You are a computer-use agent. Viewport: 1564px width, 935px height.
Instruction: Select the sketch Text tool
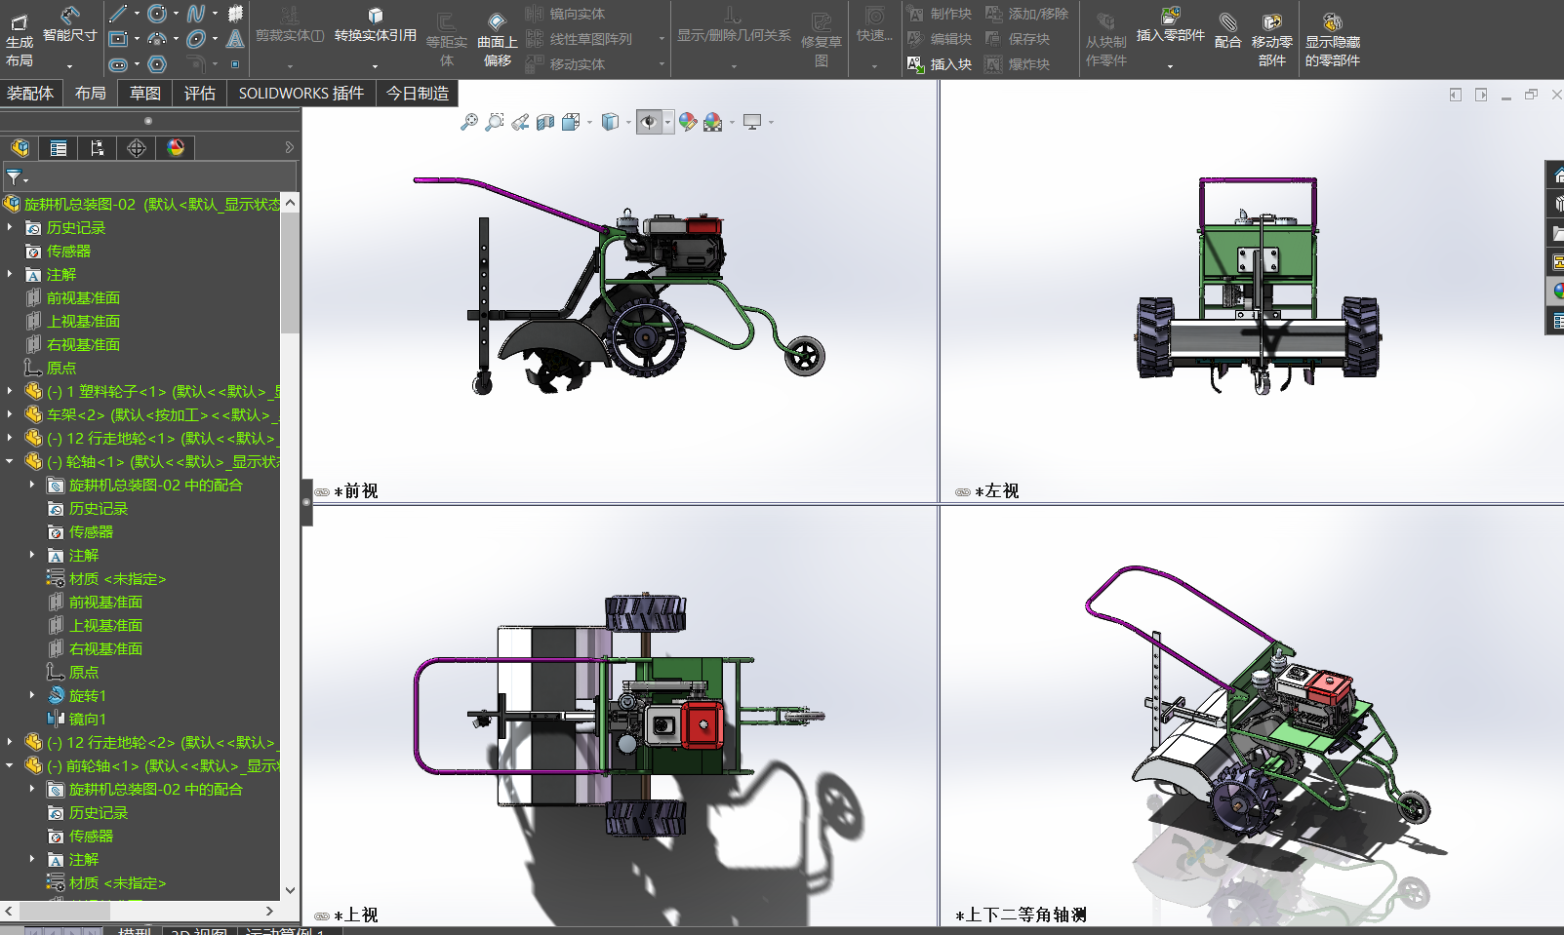click(x=235, y=39)
